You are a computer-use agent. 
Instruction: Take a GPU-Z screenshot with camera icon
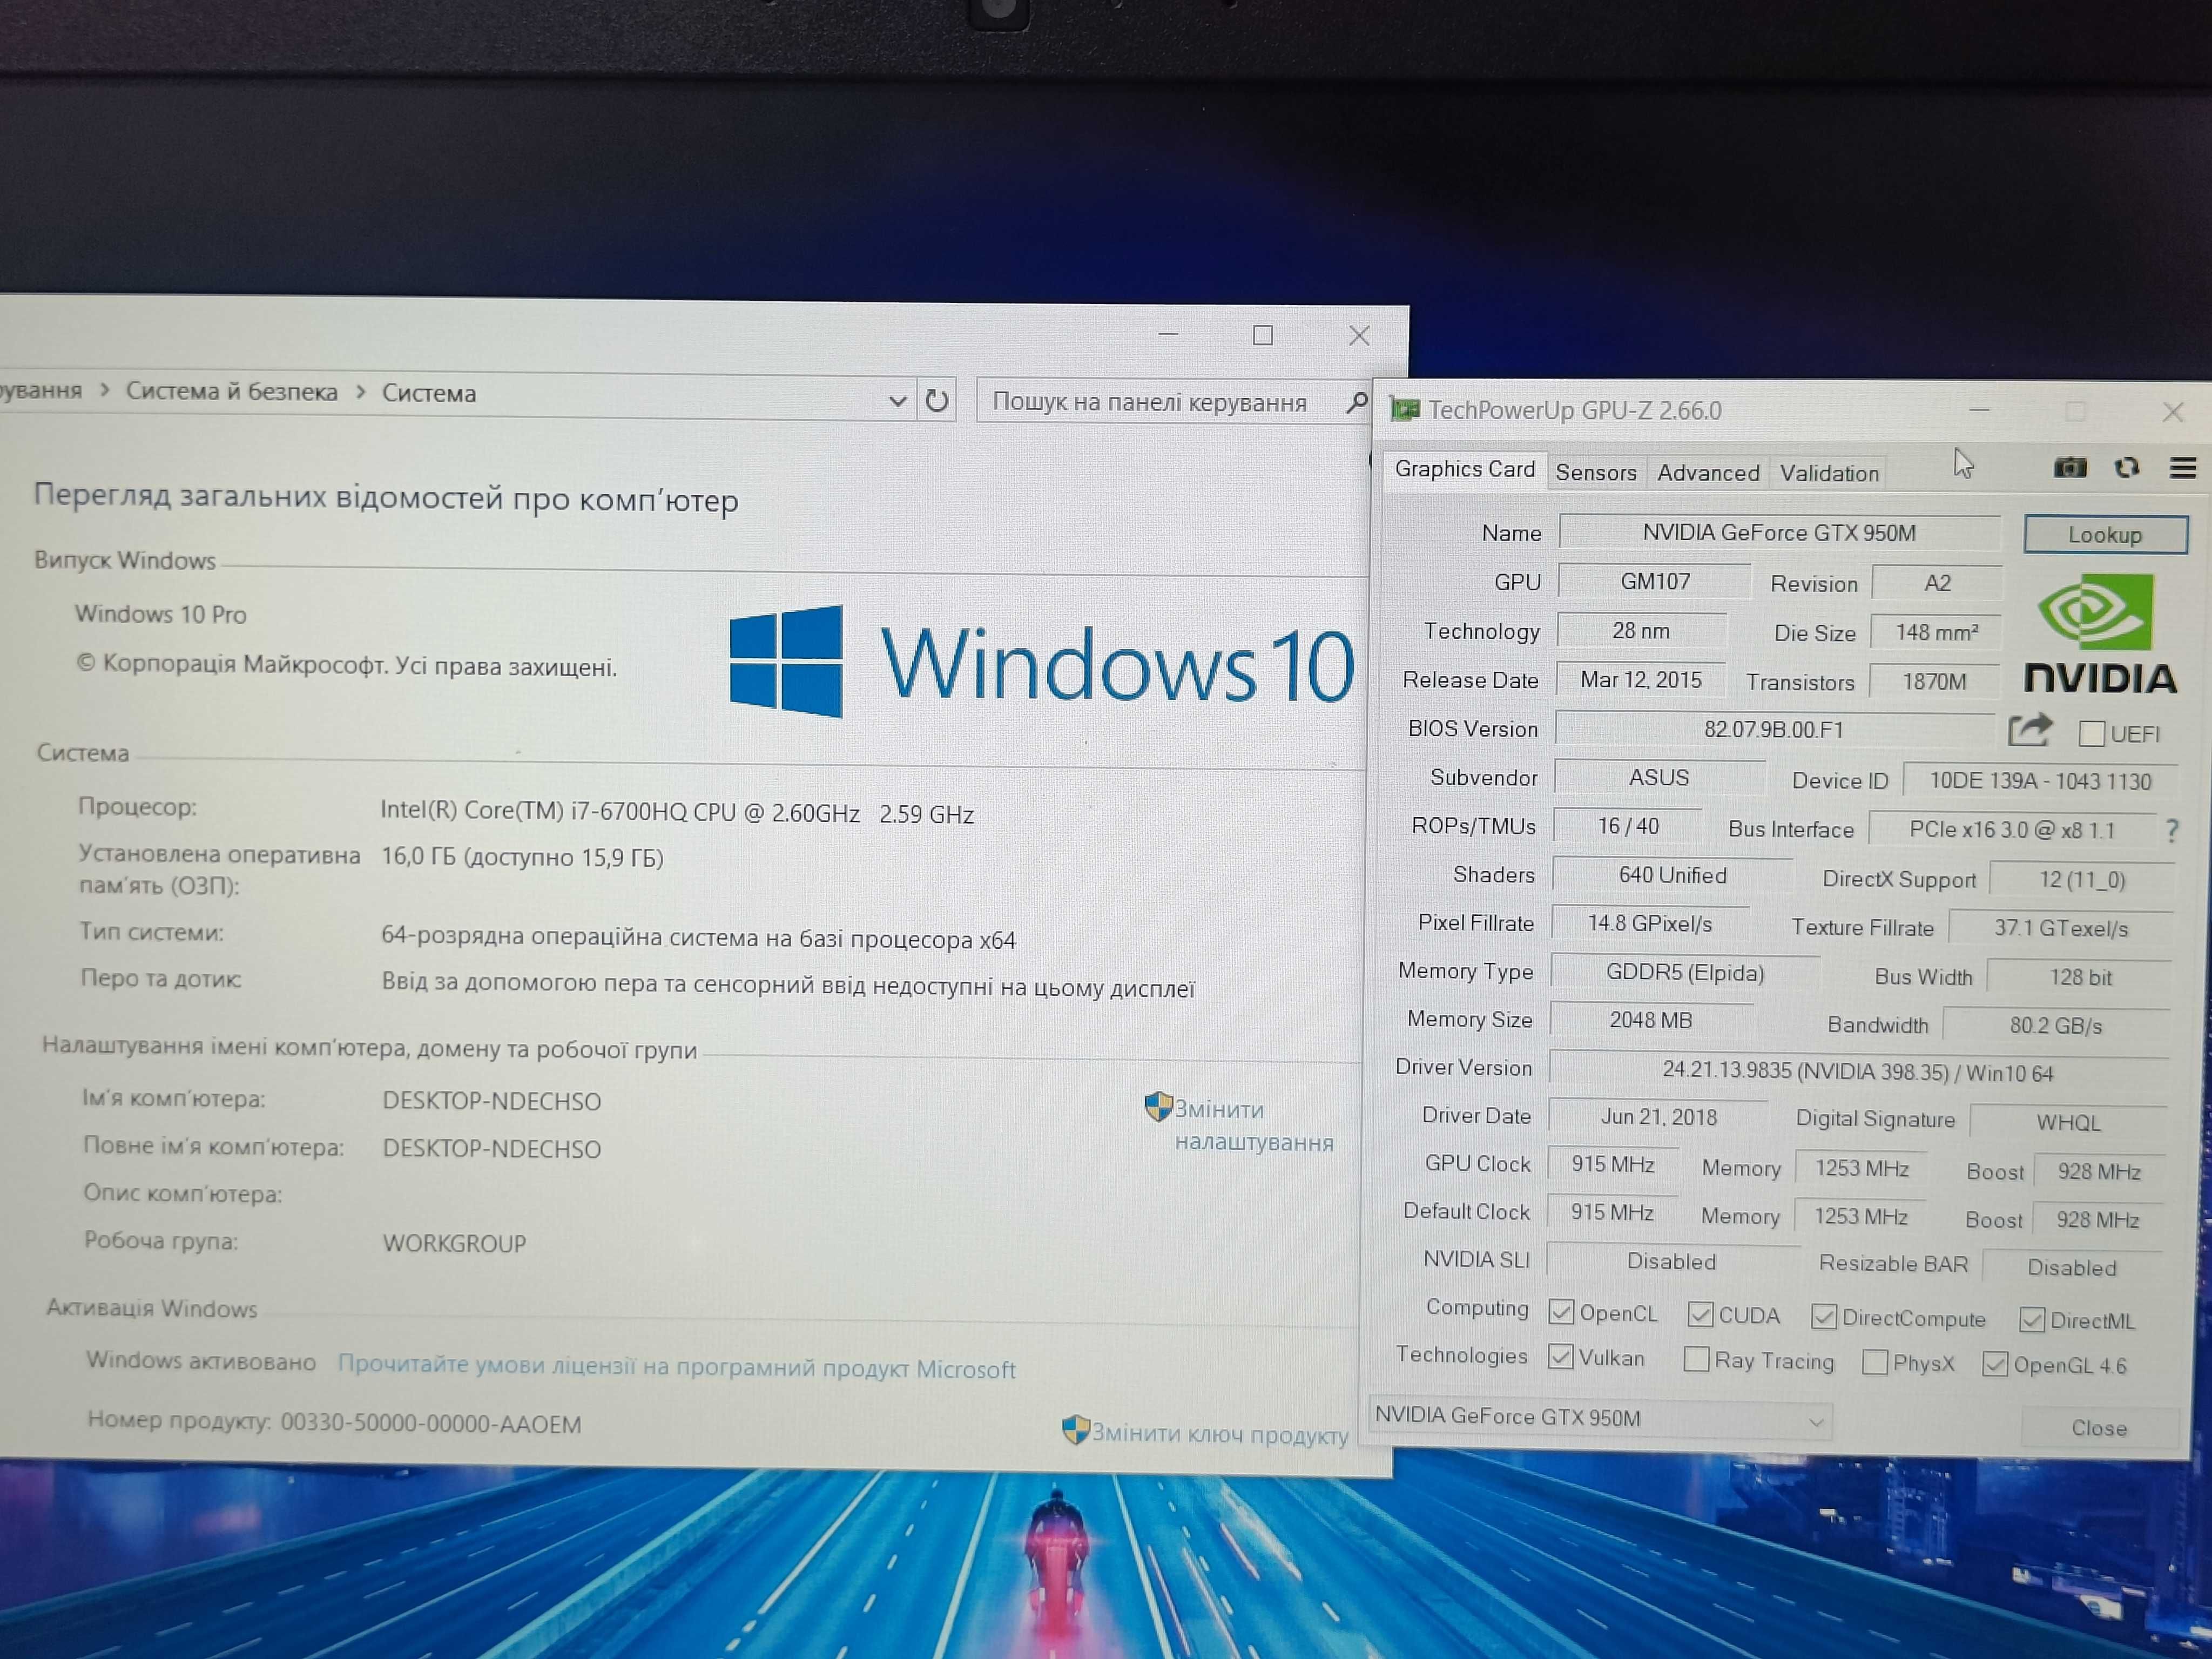click(x=2069, y=467)
